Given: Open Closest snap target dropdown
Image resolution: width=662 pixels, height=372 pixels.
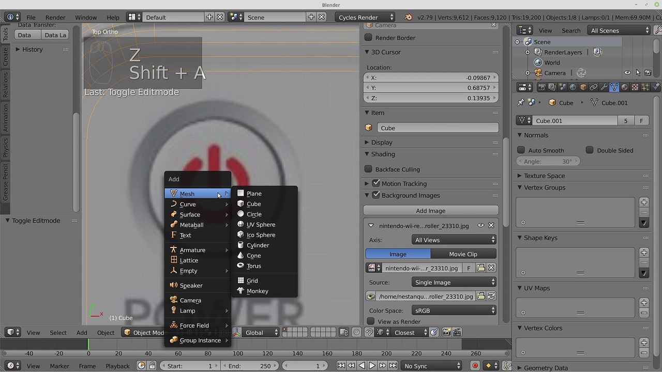Looking at the screenshot, I should point(410,332).
